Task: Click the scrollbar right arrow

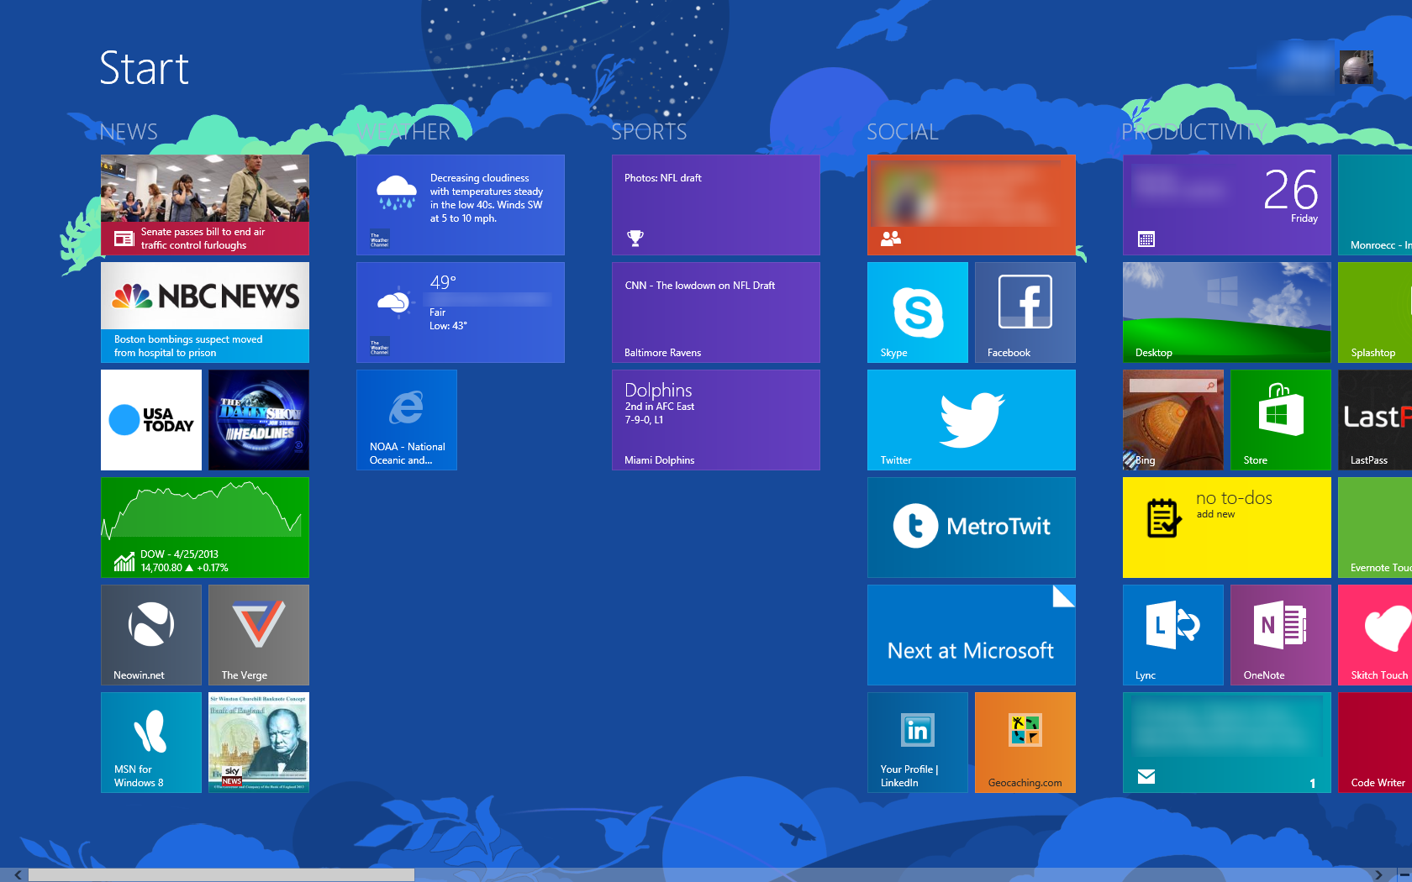Action: (x=1378, y=874)
